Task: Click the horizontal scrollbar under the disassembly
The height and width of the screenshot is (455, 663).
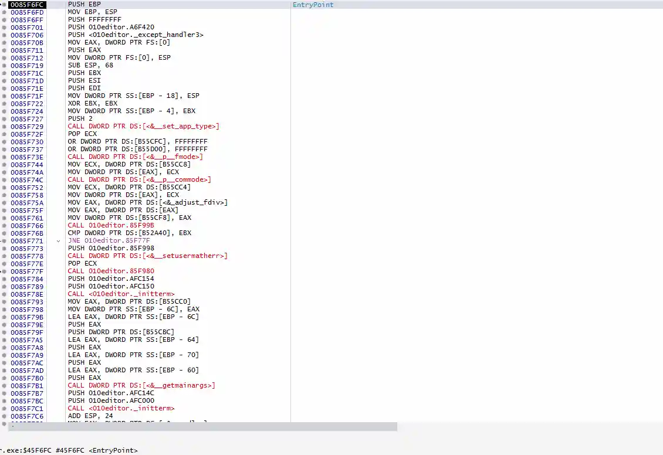Action: click(x=198, y=426)
